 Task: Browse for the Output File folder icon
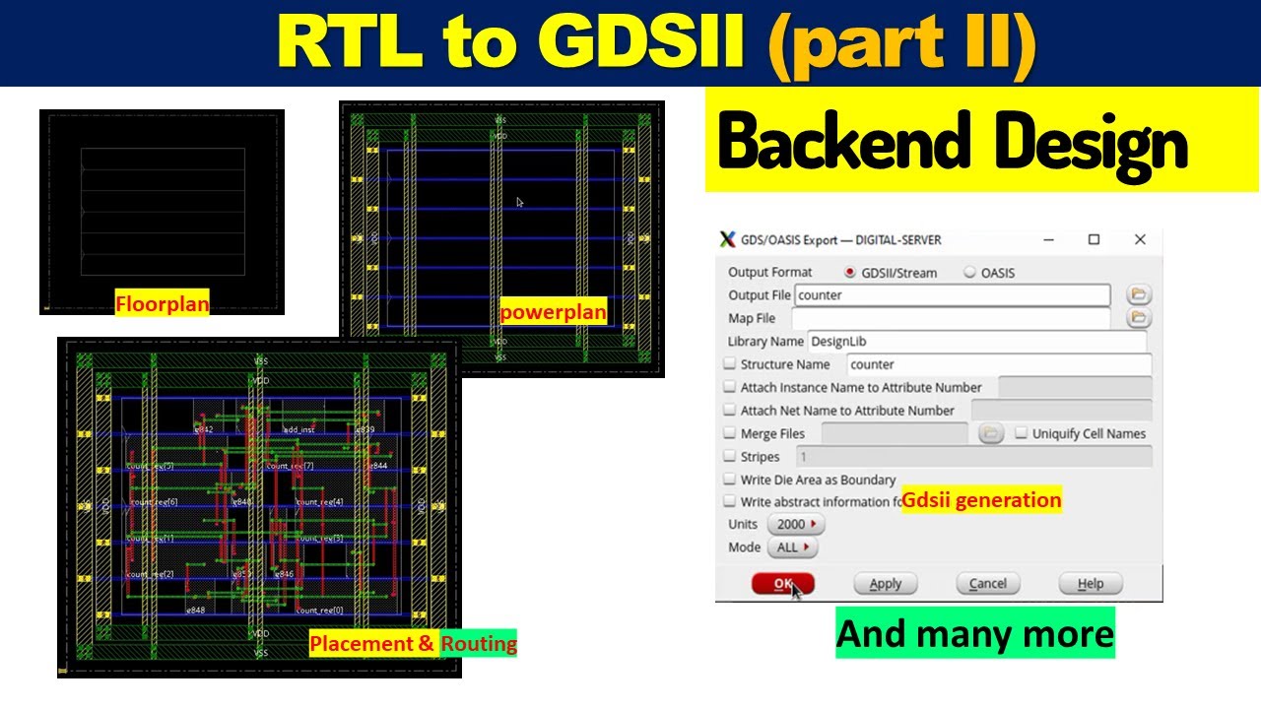click(x=1139, y=294)
